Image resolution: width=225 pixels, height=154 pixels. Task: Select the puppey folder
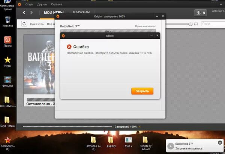coord(111,141)
